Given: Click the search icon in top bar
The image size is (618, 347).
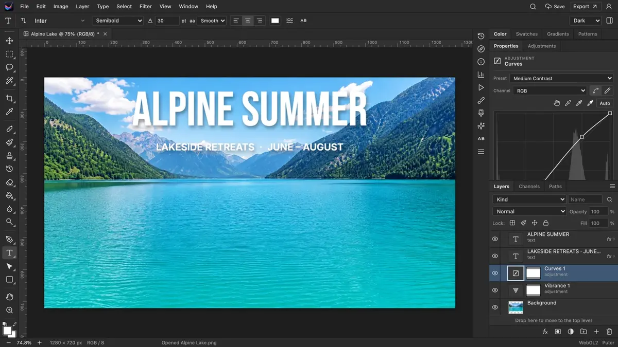Looking at the screenshot, I should 533,7.
